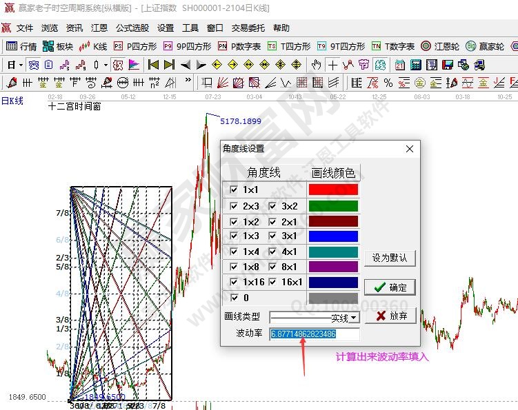Click the 确定 confirm button
The height and width of the screenshot is (410, 518).
pos(390,287)
